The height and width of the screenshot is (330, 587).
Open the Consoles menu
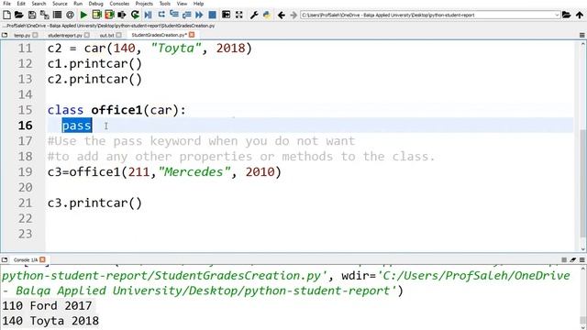coord(119,4)
